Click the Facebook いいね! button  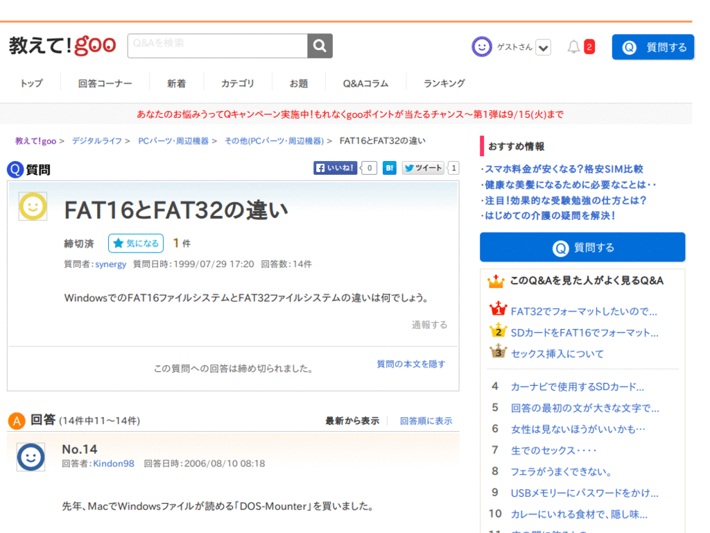tap(335, 168)
